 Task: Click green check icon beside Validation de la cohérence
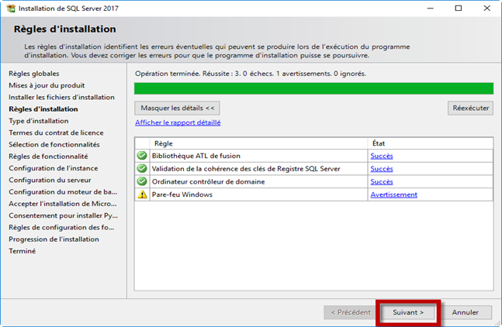(142, 168)
